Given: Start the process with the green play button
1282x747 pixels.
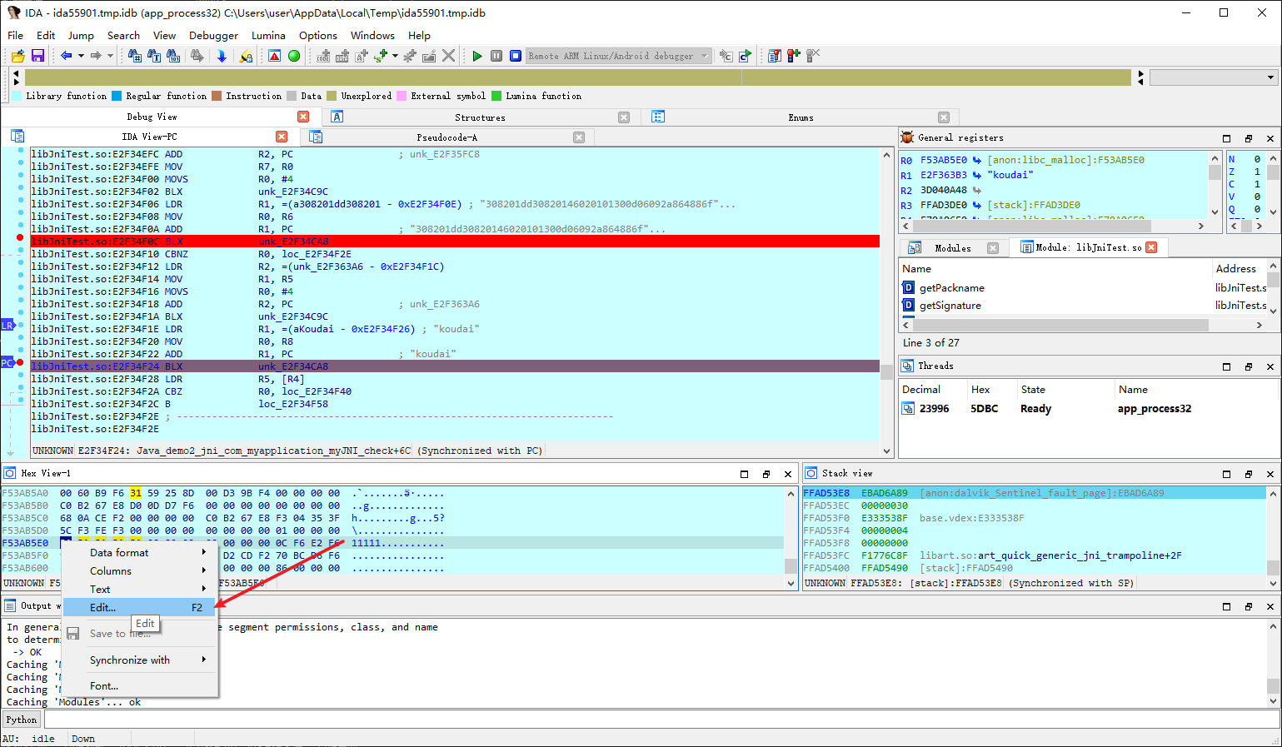Looking at the screenshot, I should pos(477,56).
